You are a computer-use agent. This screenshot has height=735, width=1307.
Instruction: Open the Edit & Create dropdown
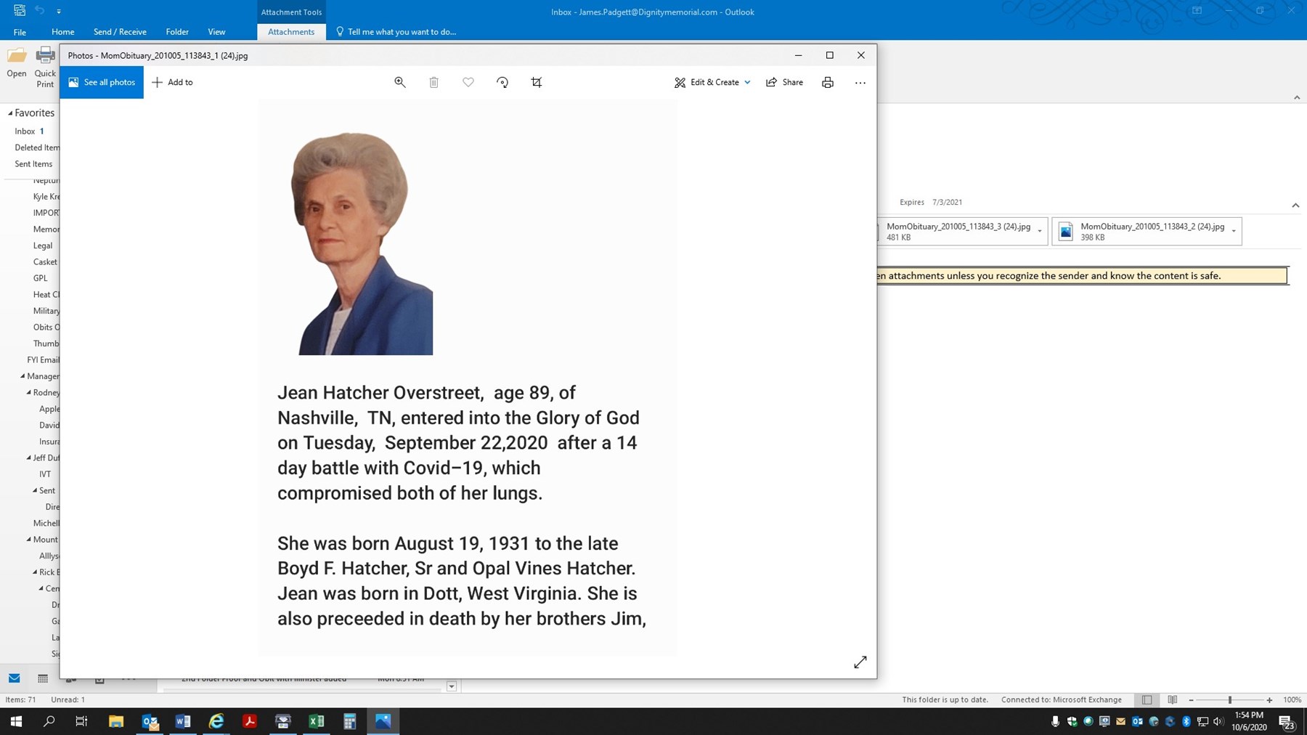(712, 82)
